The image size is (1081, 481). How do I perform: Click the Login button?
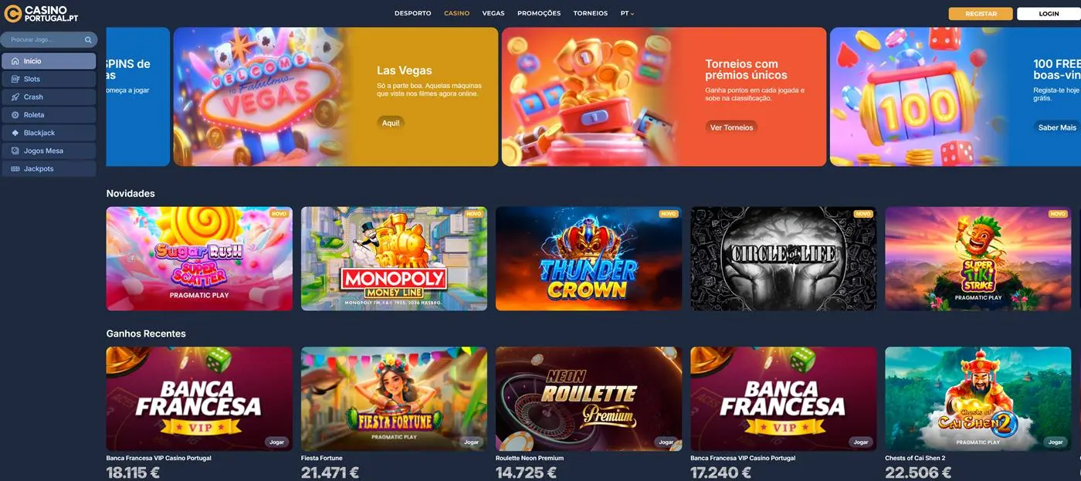1049,14
